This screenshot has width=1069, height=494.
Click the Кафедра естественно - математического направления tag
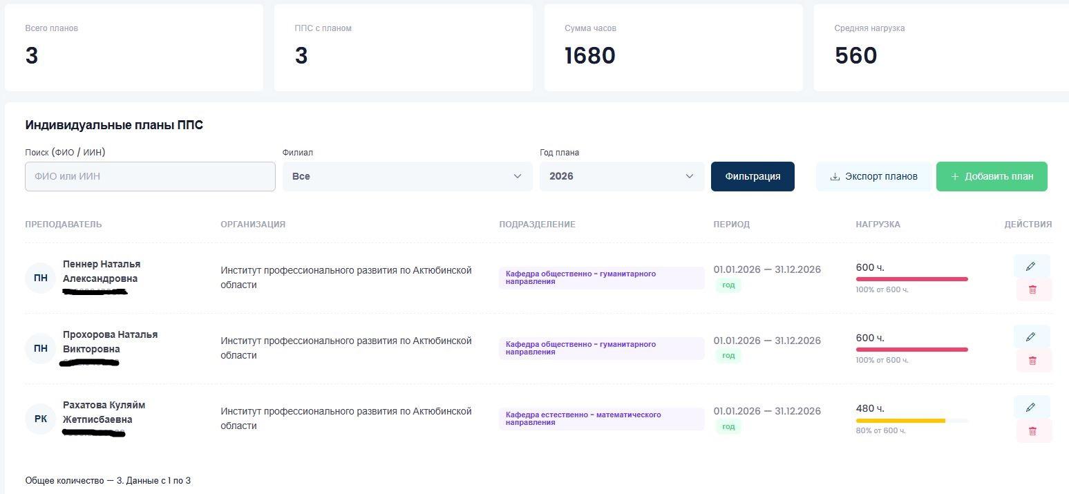(x=601, y=419)
